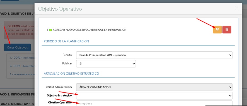The image size is (247, 106).
Task: Click the Objetivo Operativo dialog title
Action: click(60, 9)
